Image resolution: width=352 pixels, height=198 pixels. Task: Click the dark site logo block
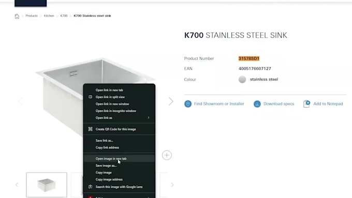[x=31, y=3]
